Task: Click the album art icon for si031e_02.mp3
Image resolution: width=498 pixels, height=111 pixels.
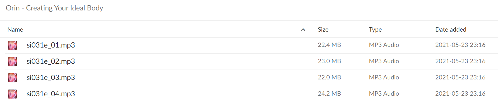Action: tap(12, 61)
